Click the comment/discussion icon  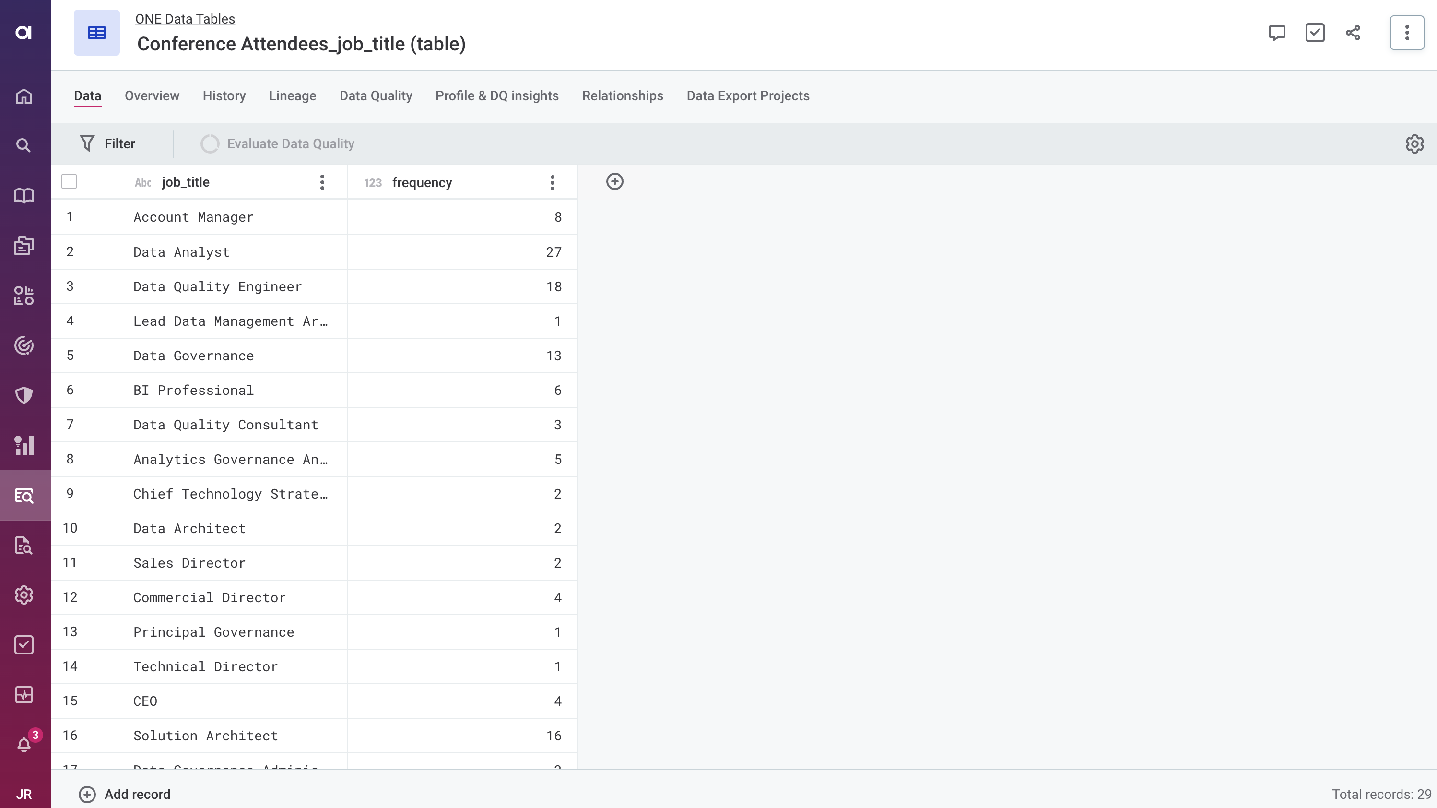coord(1277,33)
